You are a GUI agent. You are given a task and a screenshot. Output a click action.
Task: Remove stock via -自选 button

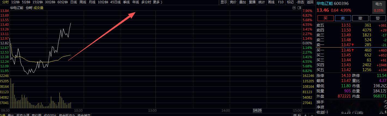tap(300, 2)
